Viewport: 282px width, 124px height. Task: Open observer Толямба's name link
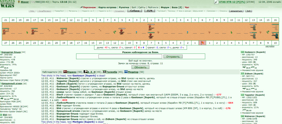click(112, 72)
